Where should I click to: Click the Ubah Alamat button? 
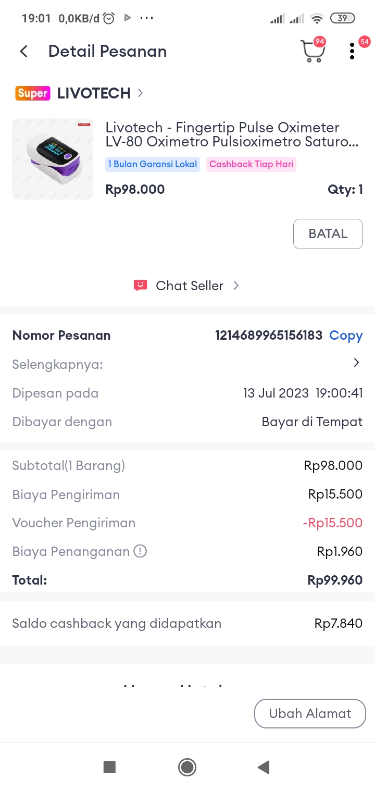tap(310, 713)
